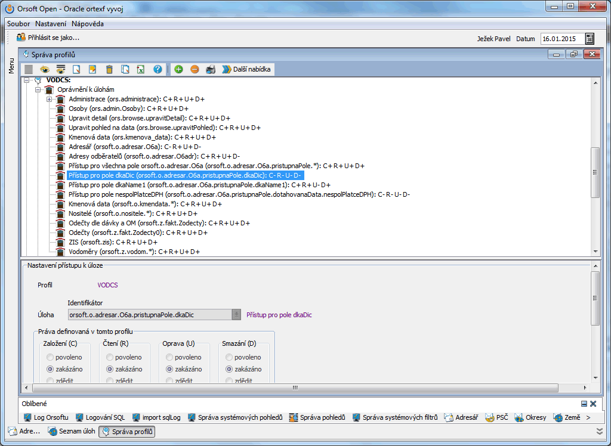This screenshot has width=611, height=446.
Task: Switch to the Seznam úloh tab
Action: click(x=72, y=432)
